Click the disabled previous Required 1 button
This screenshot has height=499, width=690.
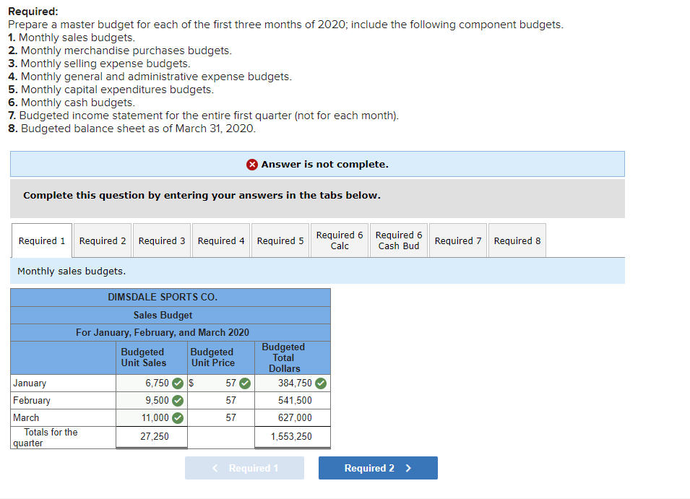pos(244,468)
